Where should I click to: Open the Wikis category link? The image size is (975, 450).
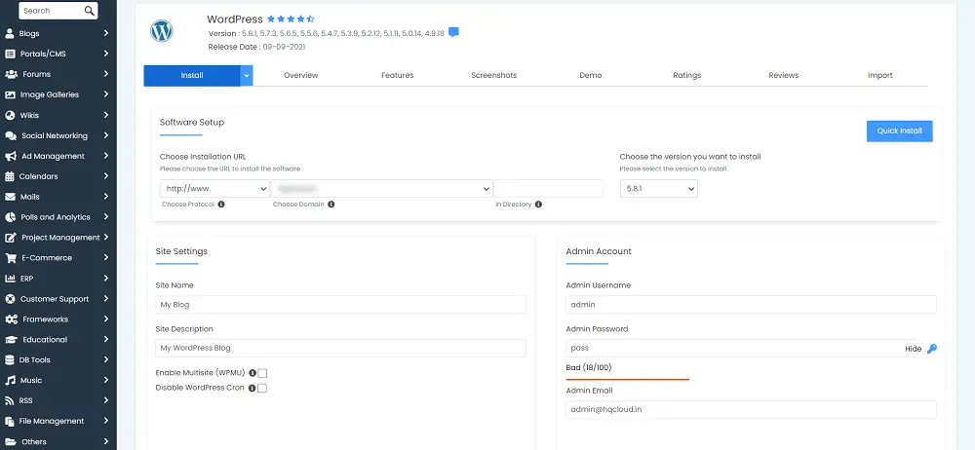point(29,115)
